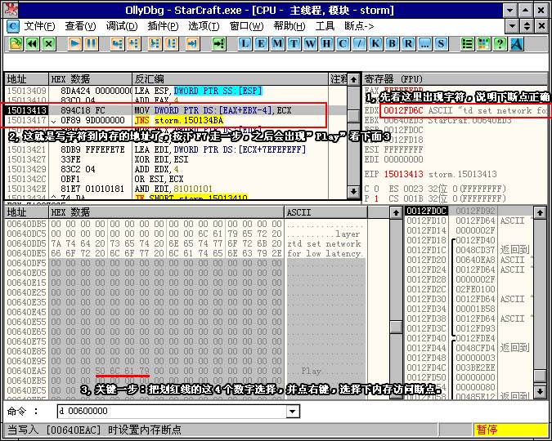The image size is (552, 441).
Task: Click dump row address 00640EA5
Action: coord(26,371)
